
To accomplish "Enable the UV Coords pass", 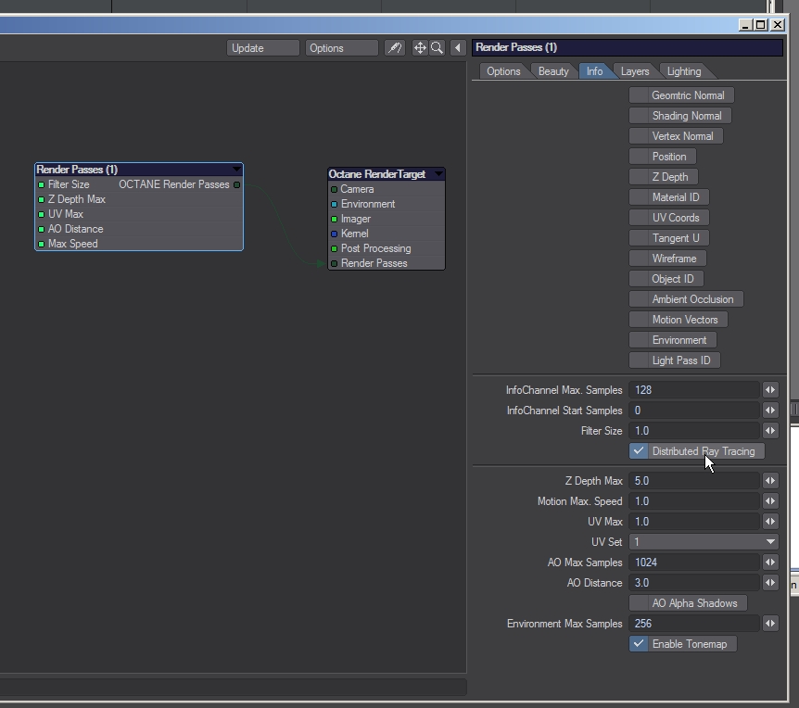I will [669, 218].
